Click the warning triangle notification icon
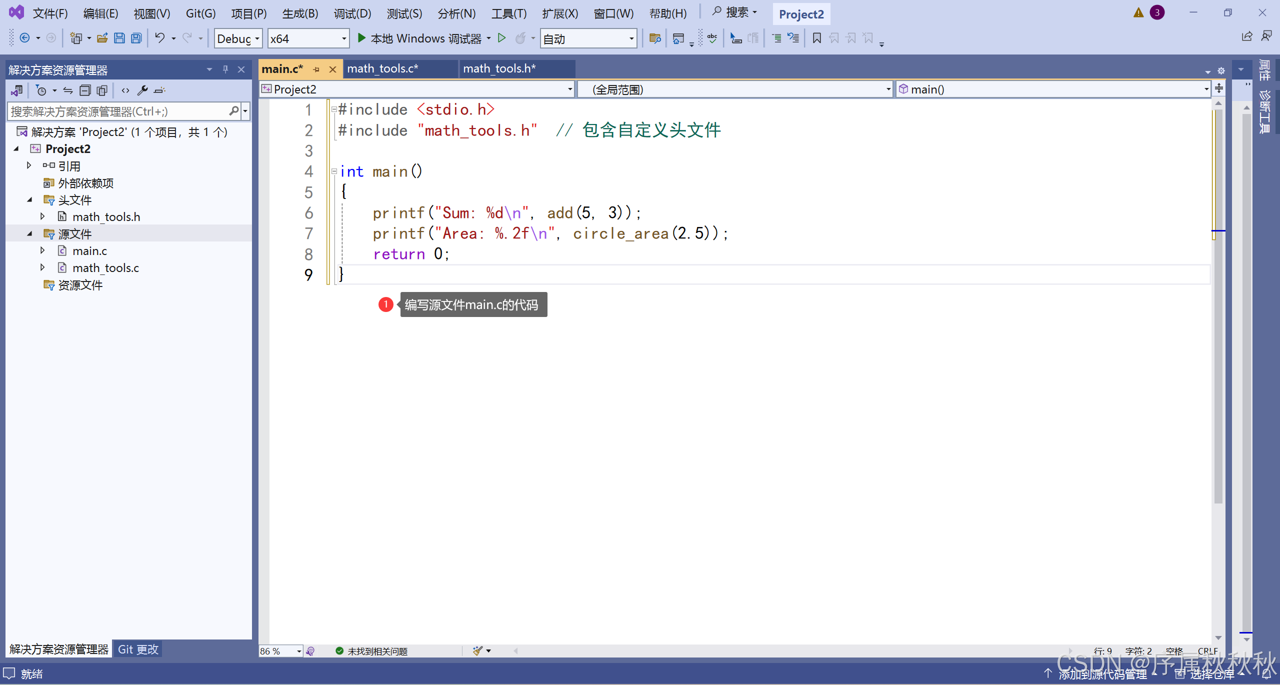The height and width of the screenshot is (685, 1280). click(1138, 13)
